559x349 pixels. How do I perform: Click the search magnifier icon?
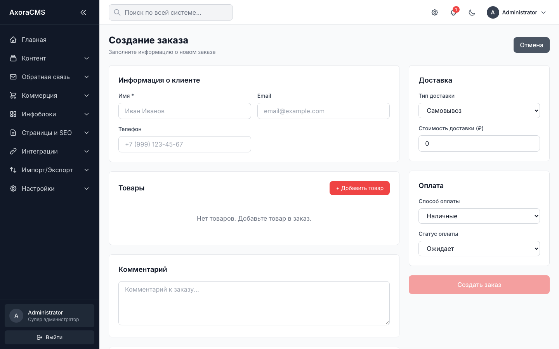click(x=117, y=12)
